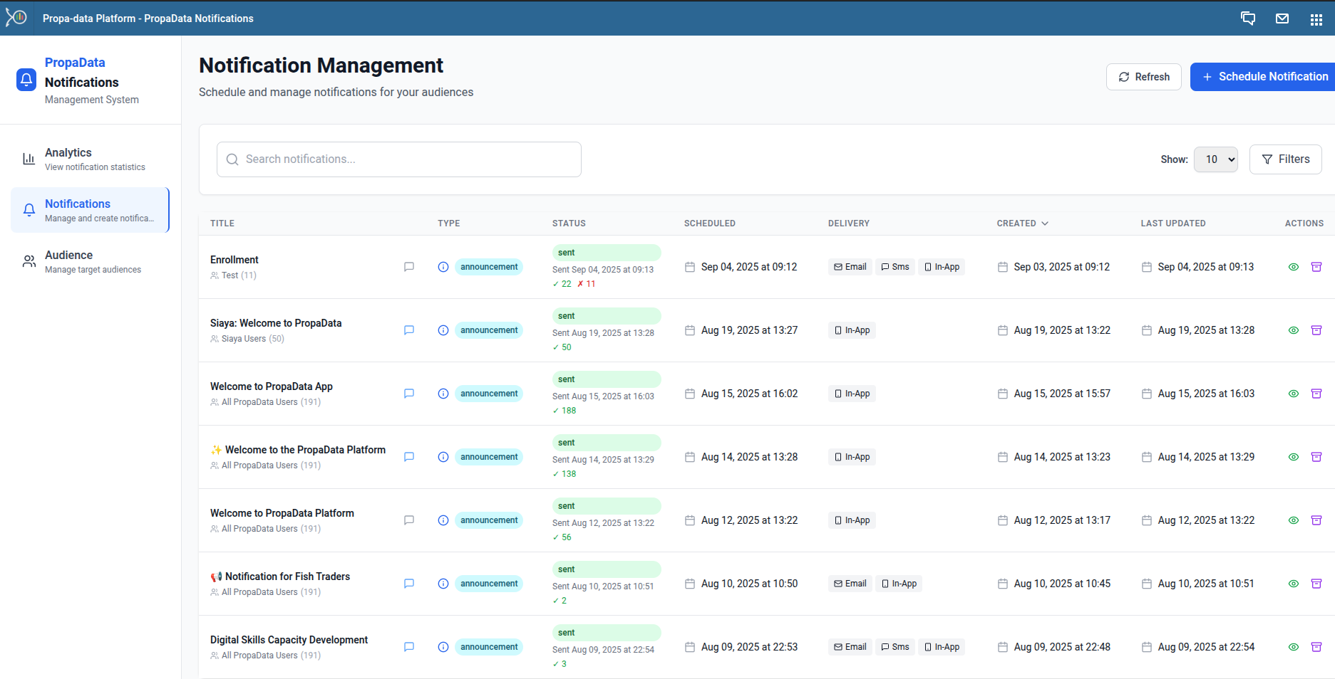
Task: Click archive icon for Enrollment notification
Action: coord(1316,267)
